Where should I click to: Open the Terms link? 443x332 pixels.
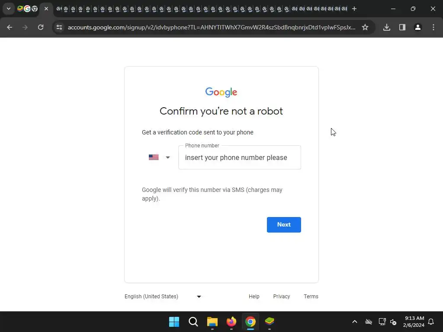pos(311,297)
